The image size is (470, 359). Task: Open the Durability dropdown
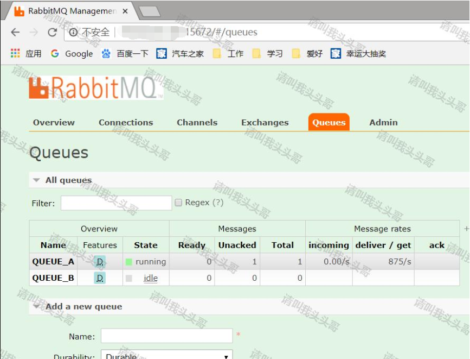pos(166,355)
